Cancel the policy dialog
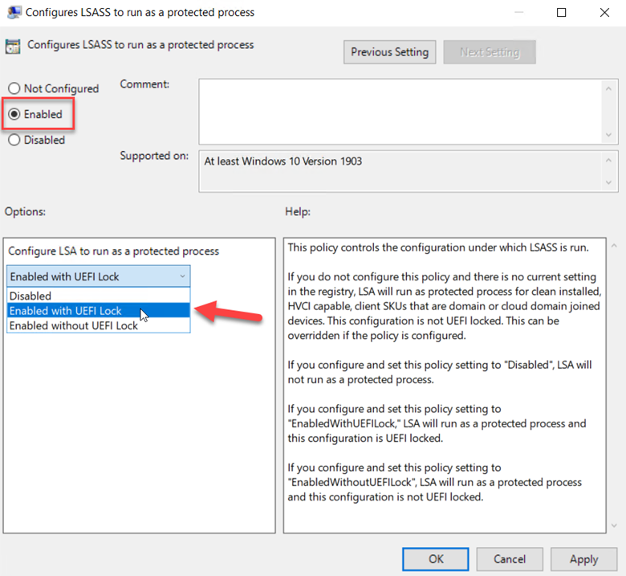Viewport: 626px width, 576px height. tap(510, 559)
